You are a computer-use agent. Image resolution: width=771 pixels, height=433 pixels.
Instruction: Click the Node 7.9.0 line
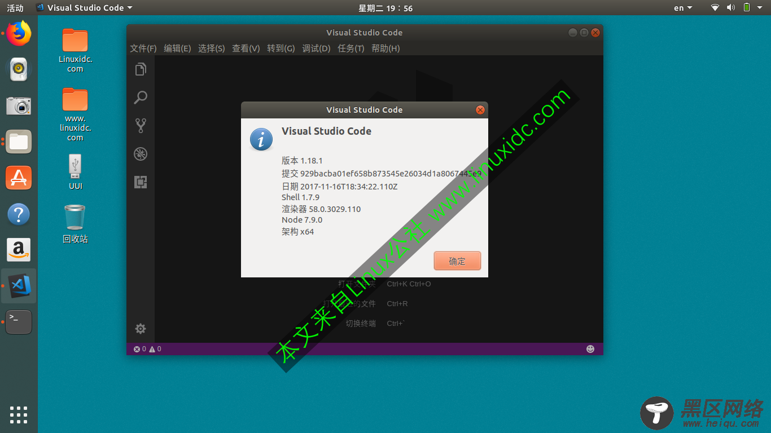click(302, 220)
